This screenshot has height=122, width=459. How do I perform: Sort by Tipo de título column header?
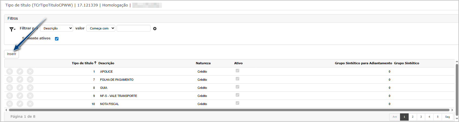coord(83,63)
